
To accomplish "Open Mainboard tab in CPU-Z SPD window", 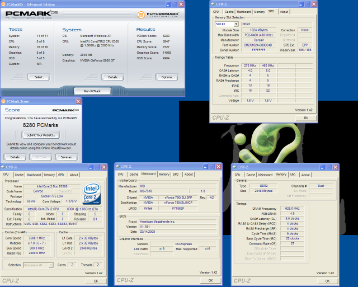I will click(x=244, y=12).
